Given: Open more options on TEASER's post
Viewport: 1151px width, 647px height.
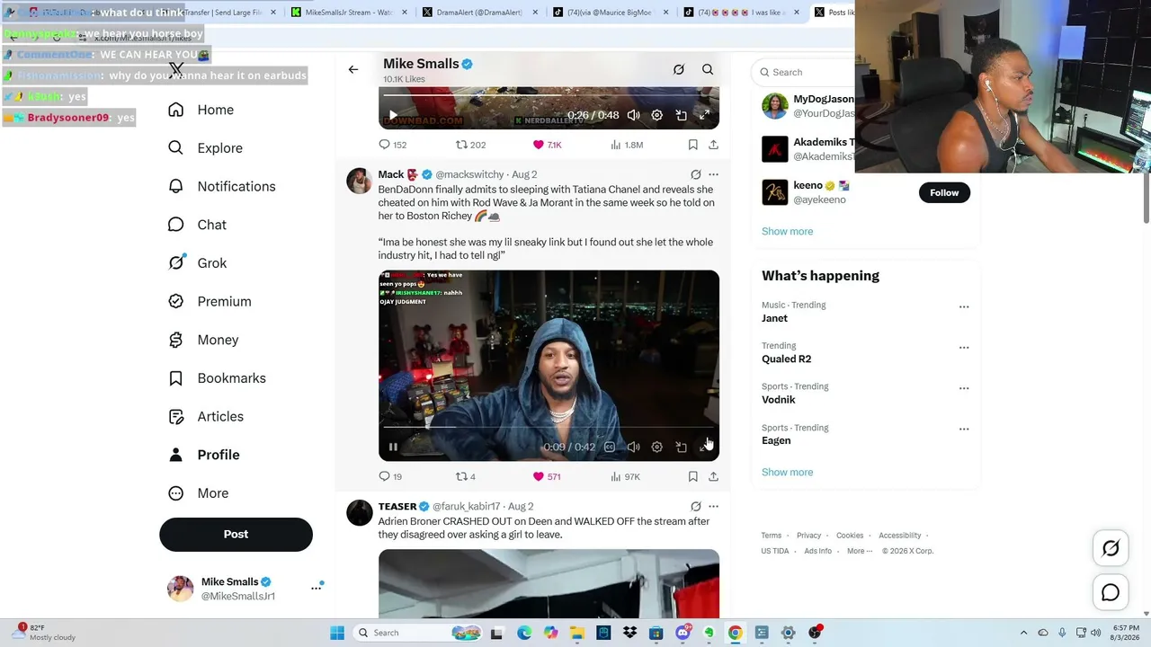Looking at the screenshot, I should click(713, 506).
